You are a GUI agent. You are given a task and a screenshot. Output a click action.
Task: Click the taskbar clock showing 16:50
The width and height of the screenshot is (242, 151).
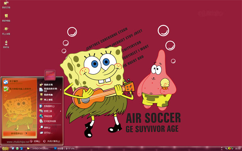pos(238,149)
